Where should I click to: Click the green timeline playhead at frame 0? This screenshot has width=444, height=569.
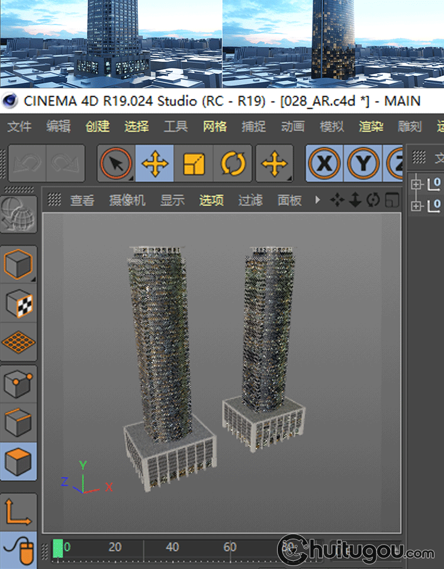57,548
